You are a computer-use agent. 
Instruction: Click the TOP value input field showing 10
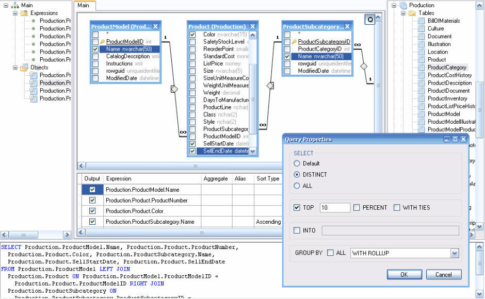(334, 208)
